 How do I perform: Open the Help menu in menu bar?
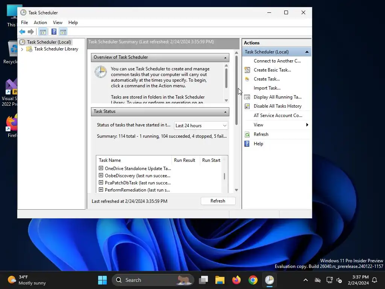[x=73, y=22]
